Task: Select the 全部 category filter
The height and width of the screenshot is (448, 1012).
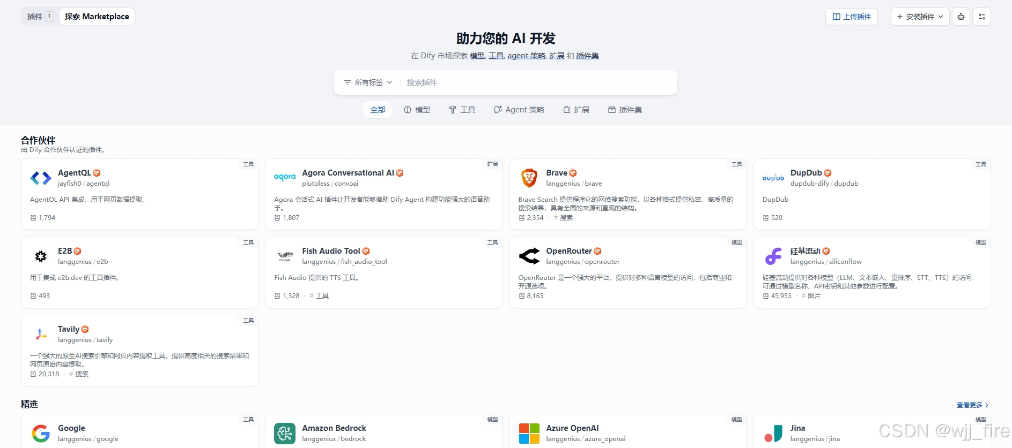Action: click(378, 110)
